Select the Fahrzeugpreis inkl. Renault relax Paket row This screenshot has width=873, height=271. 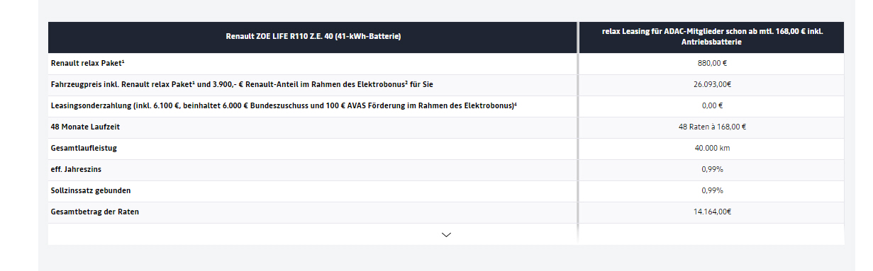coord(313,84)
